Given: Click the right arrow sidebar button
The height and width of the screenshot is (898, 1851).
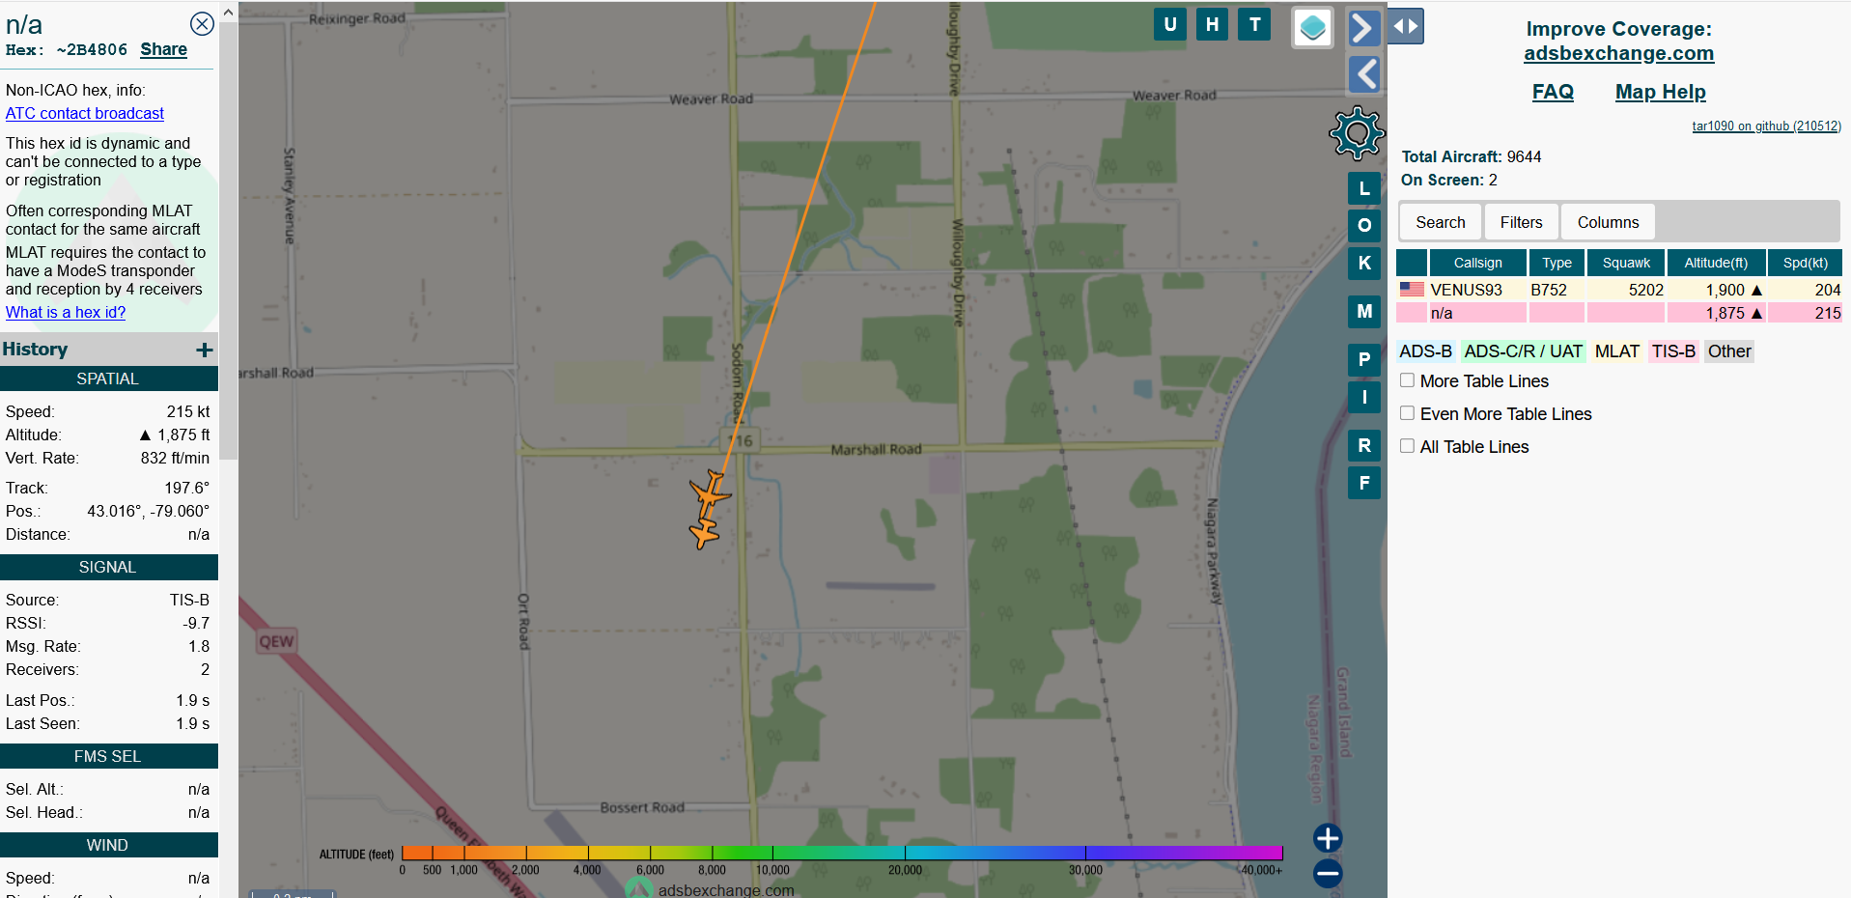Looking at the screenshot, I should (1362, 28).
